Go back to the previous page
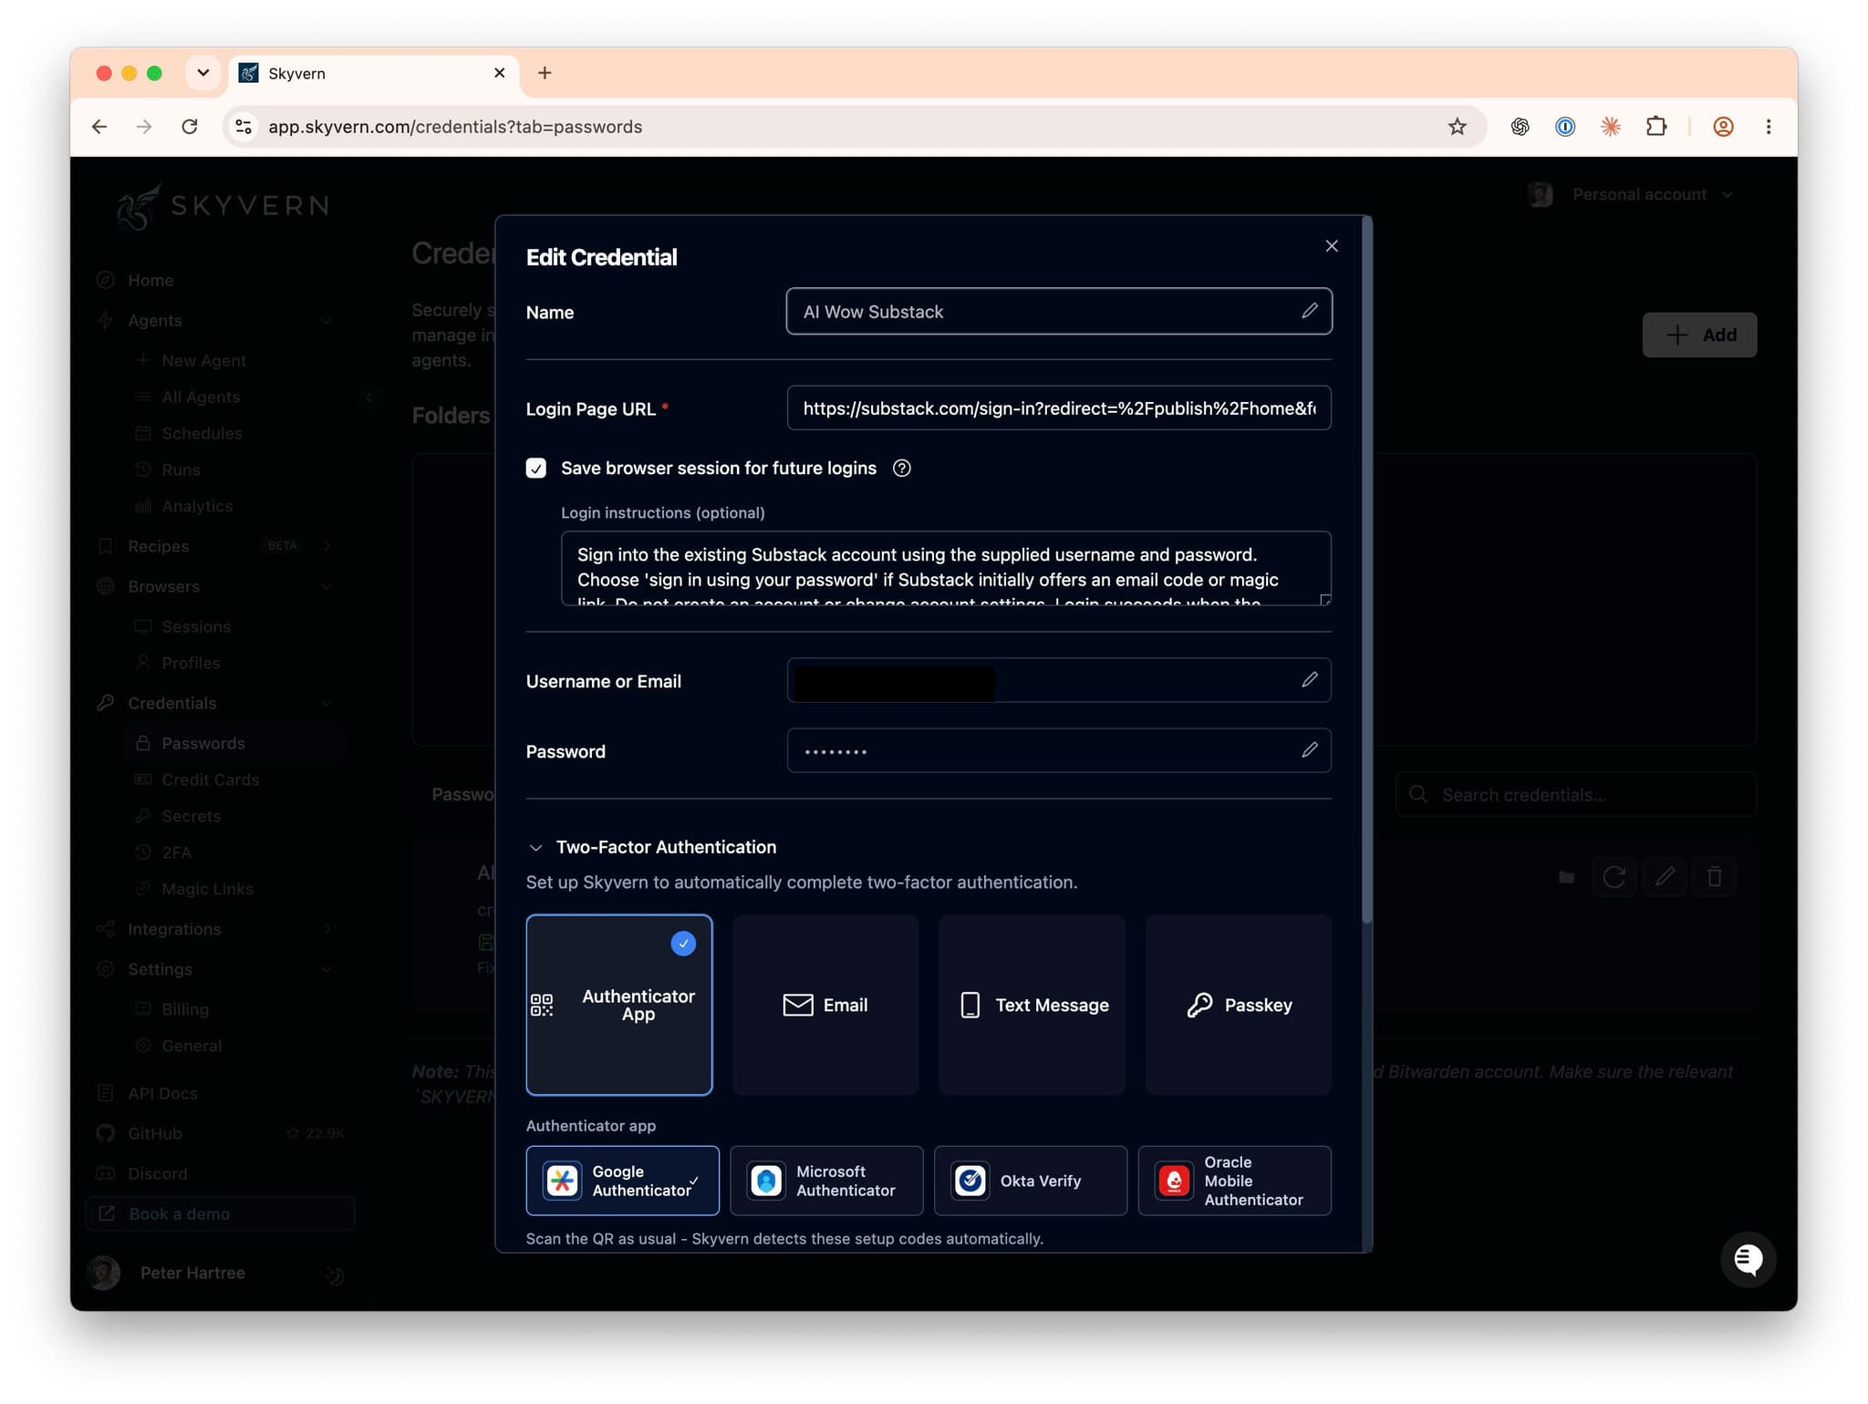Screen dimensions: 1868x1404 (99, 127)
